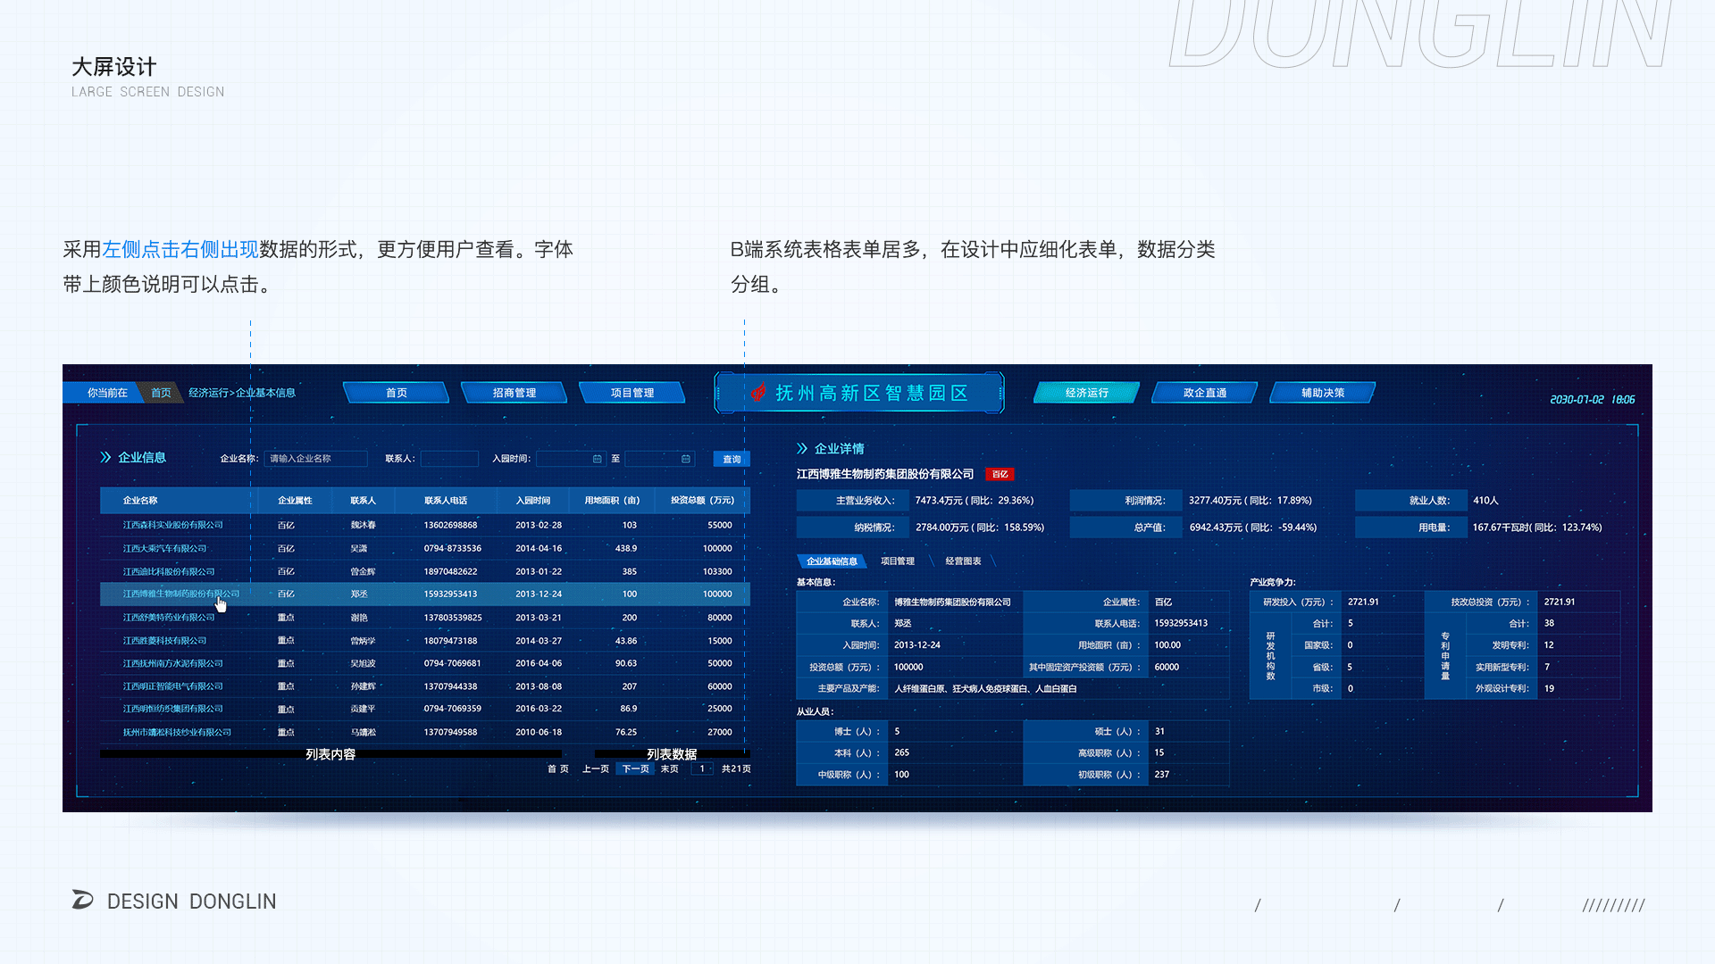Image resolution: width=1715 pixels, height=964 pixels.
Task: Click land area value 43.86
Action: (626, 640)
